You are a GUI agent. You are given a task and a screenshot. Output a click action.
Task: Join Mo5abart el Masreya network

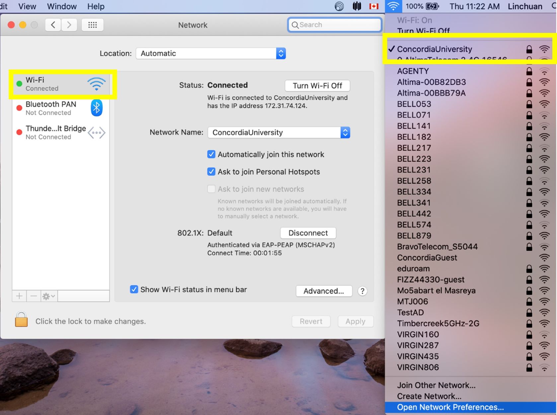click(471, 290)
